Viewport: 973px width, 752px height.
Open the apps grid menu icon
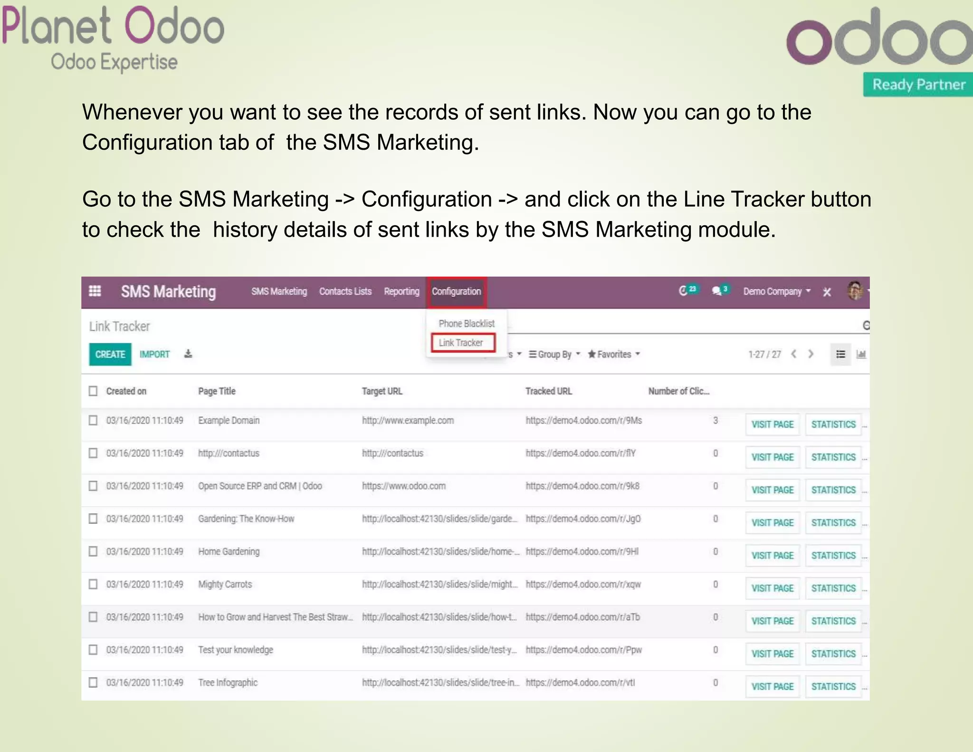point(95,291)
